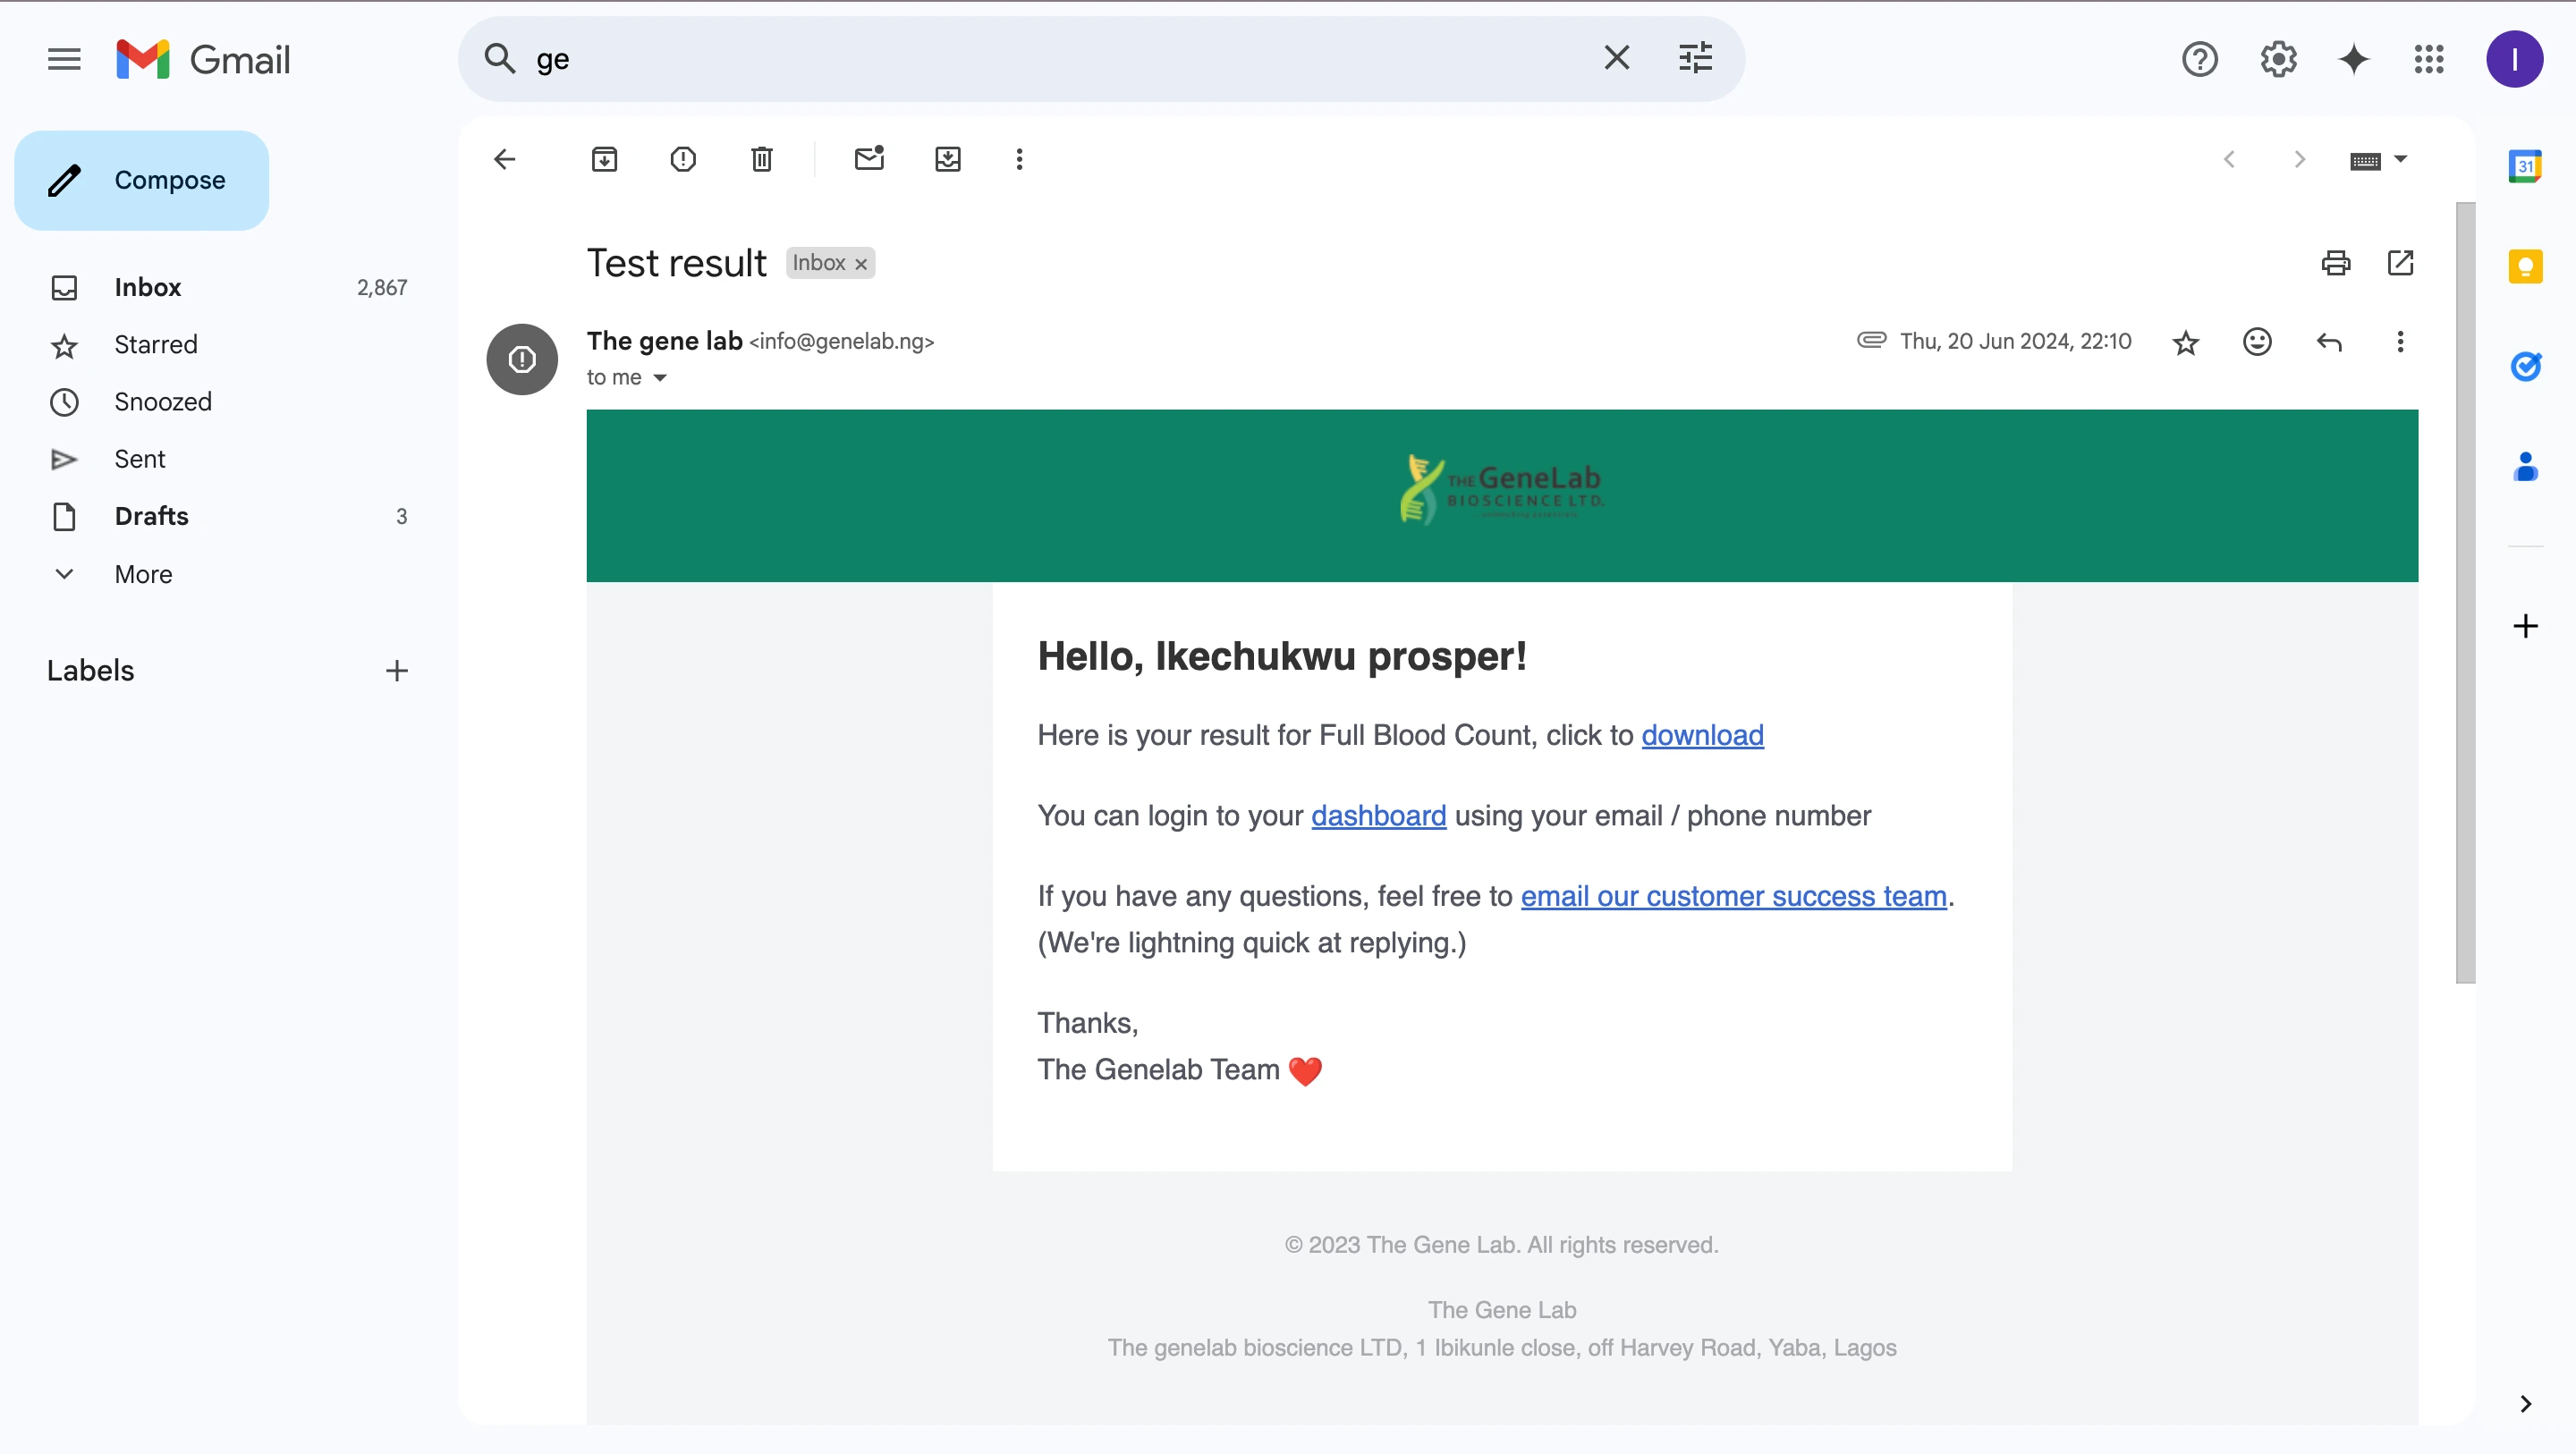The width and height of the screenshot is (2576, 1454).
Task: Mark the email as unread
Action: coord(869,159)
